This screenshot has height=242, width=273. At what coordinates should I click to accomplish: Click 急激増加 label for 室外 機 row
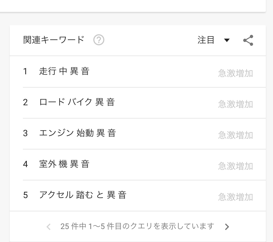pyautogui.click(x=235, y=166)
